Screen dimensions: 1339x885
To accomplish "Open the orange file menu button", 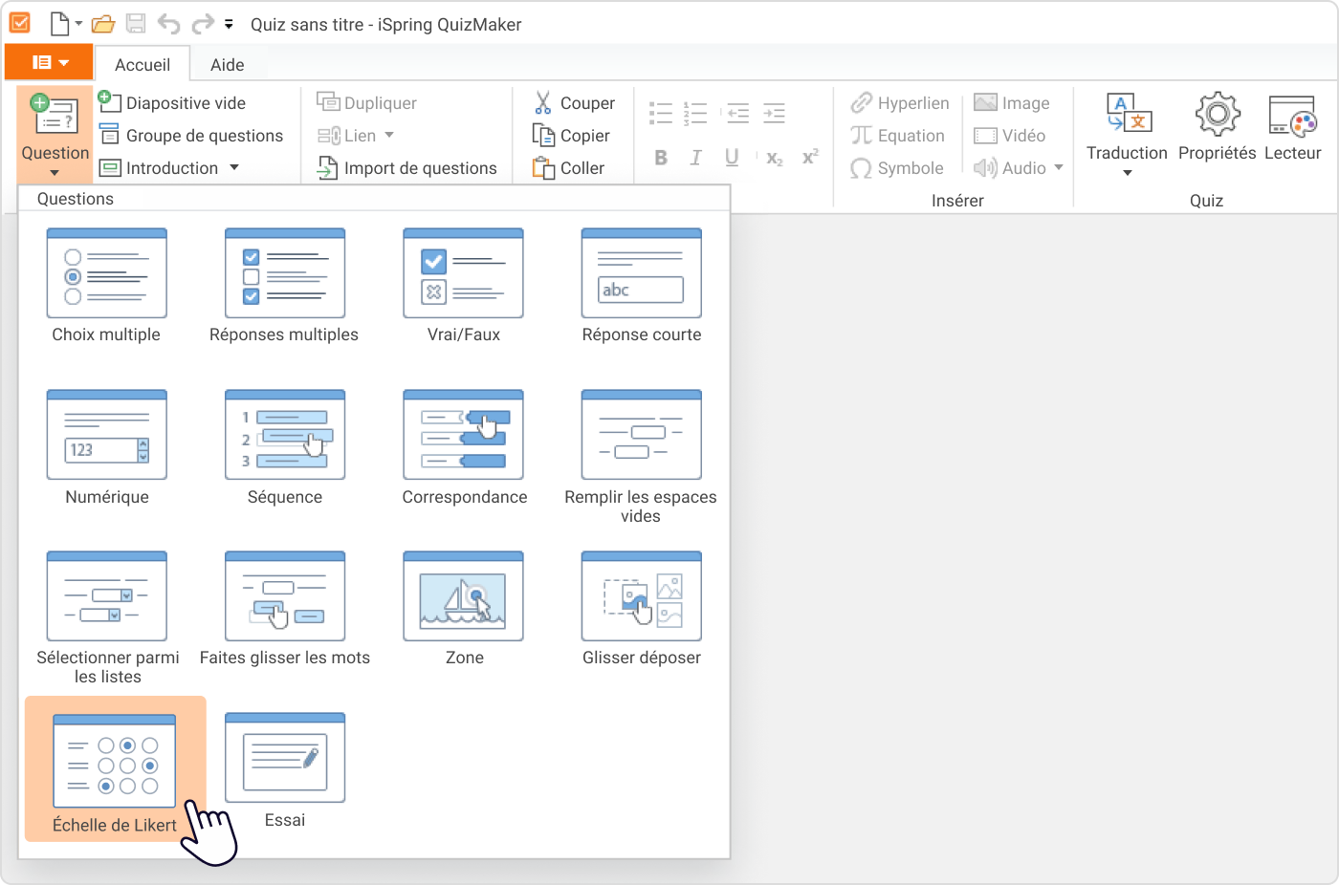I will (50, 63).
